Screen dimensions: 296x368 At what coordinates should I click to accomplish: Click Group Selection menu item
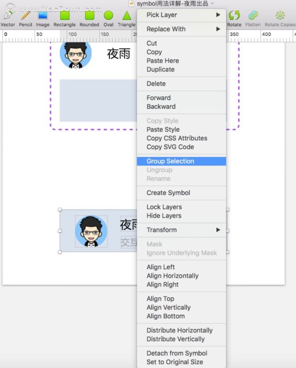[x=182, y=161]
